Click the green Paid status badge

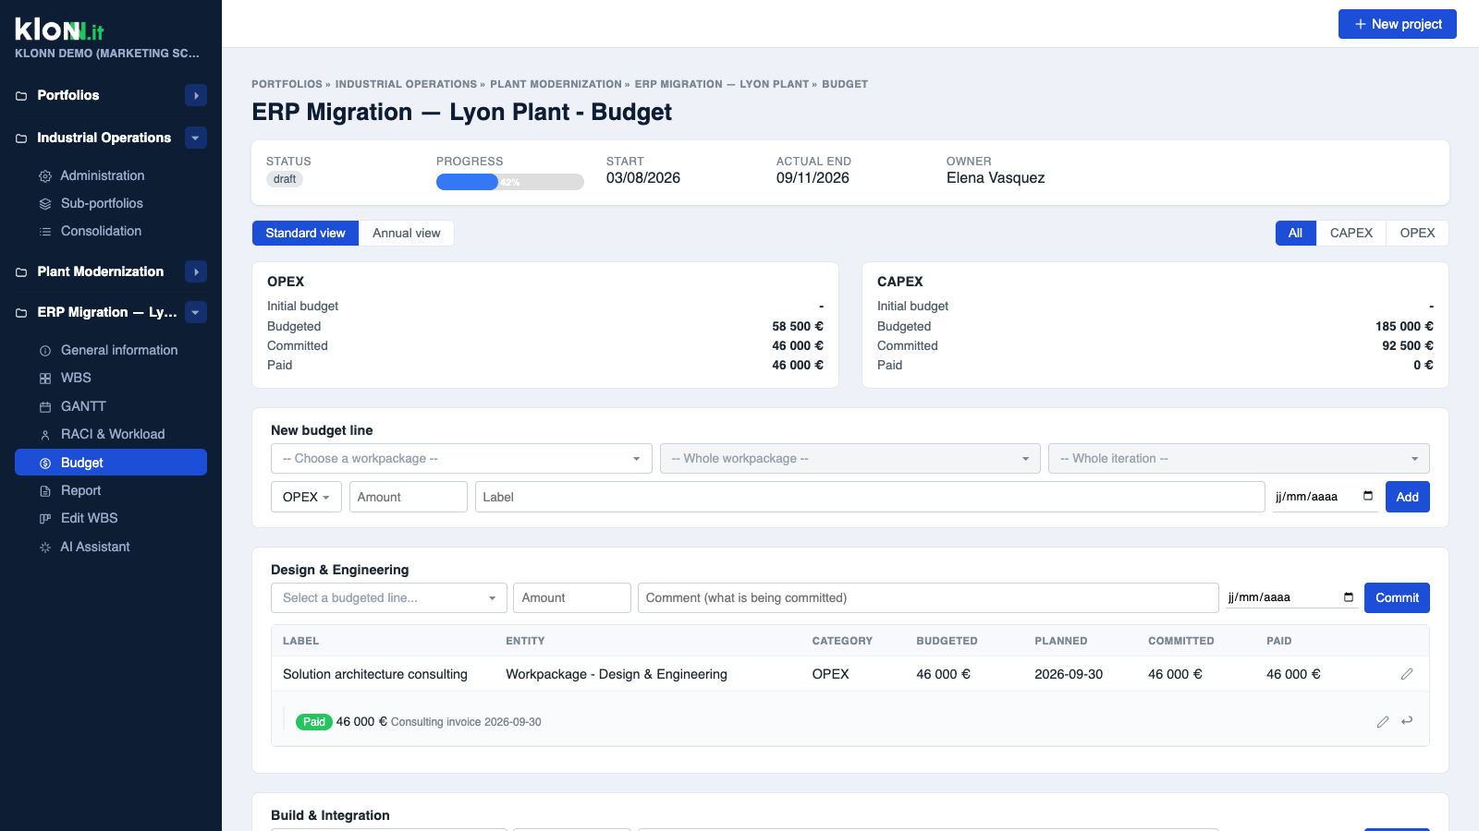pyautogui.click(x=314, y=722)
